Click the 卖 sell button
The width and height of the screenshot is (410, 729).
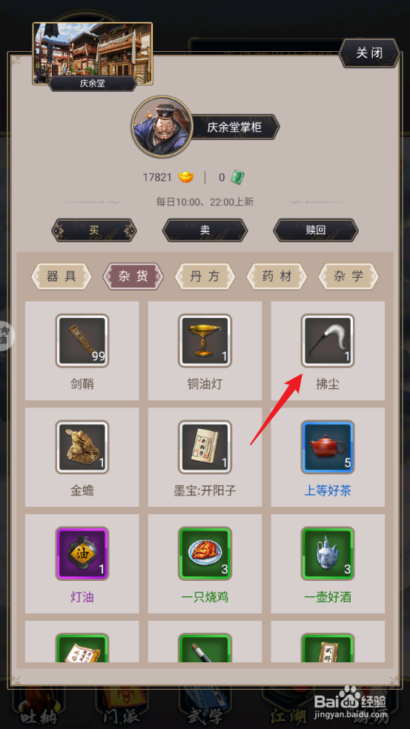pos(205,230)
